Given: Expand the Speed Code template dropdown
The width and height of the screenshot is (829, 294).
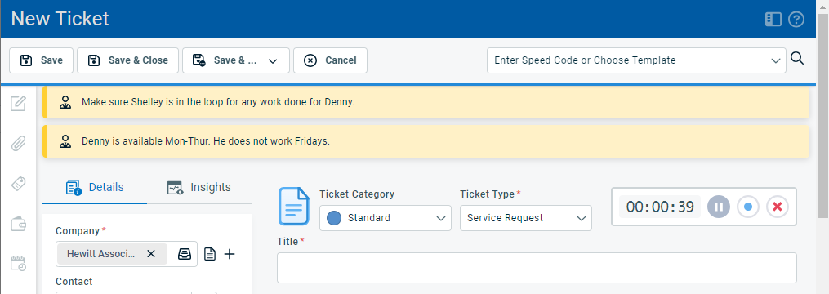Looking at the screenshot, I should 636,60.
